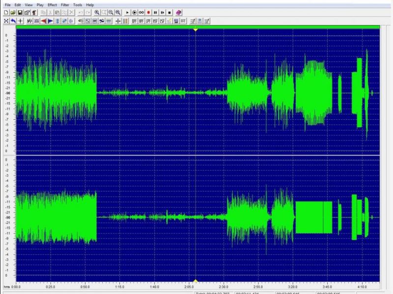Click the New file icon
This screenshot has width=393, height=294.
click(6, 13)
